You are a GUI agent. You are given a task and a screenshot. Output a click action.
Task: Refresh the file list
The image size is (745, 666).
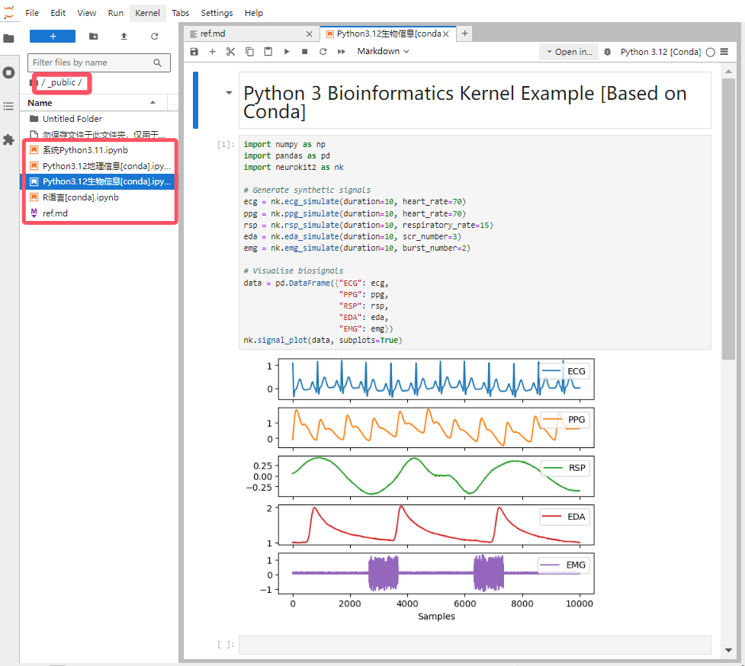click(155, 36)
